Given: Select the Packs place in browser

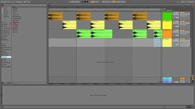Looking at the screenshot, I should coord(4,45).
